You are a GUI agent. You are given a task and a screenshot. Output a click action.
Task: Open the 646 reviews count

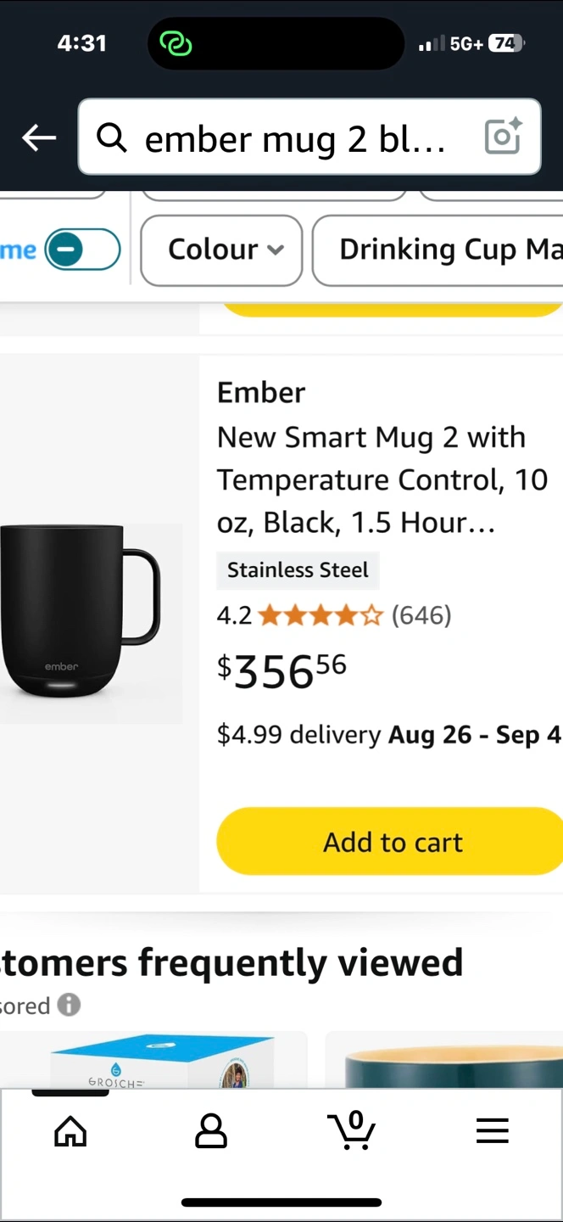pos(421,615)
